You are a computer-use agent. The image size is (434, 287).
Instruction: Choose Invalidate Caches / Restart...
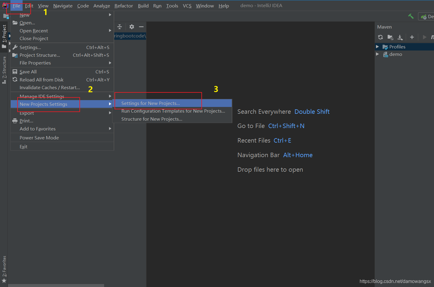pos(62,87)
